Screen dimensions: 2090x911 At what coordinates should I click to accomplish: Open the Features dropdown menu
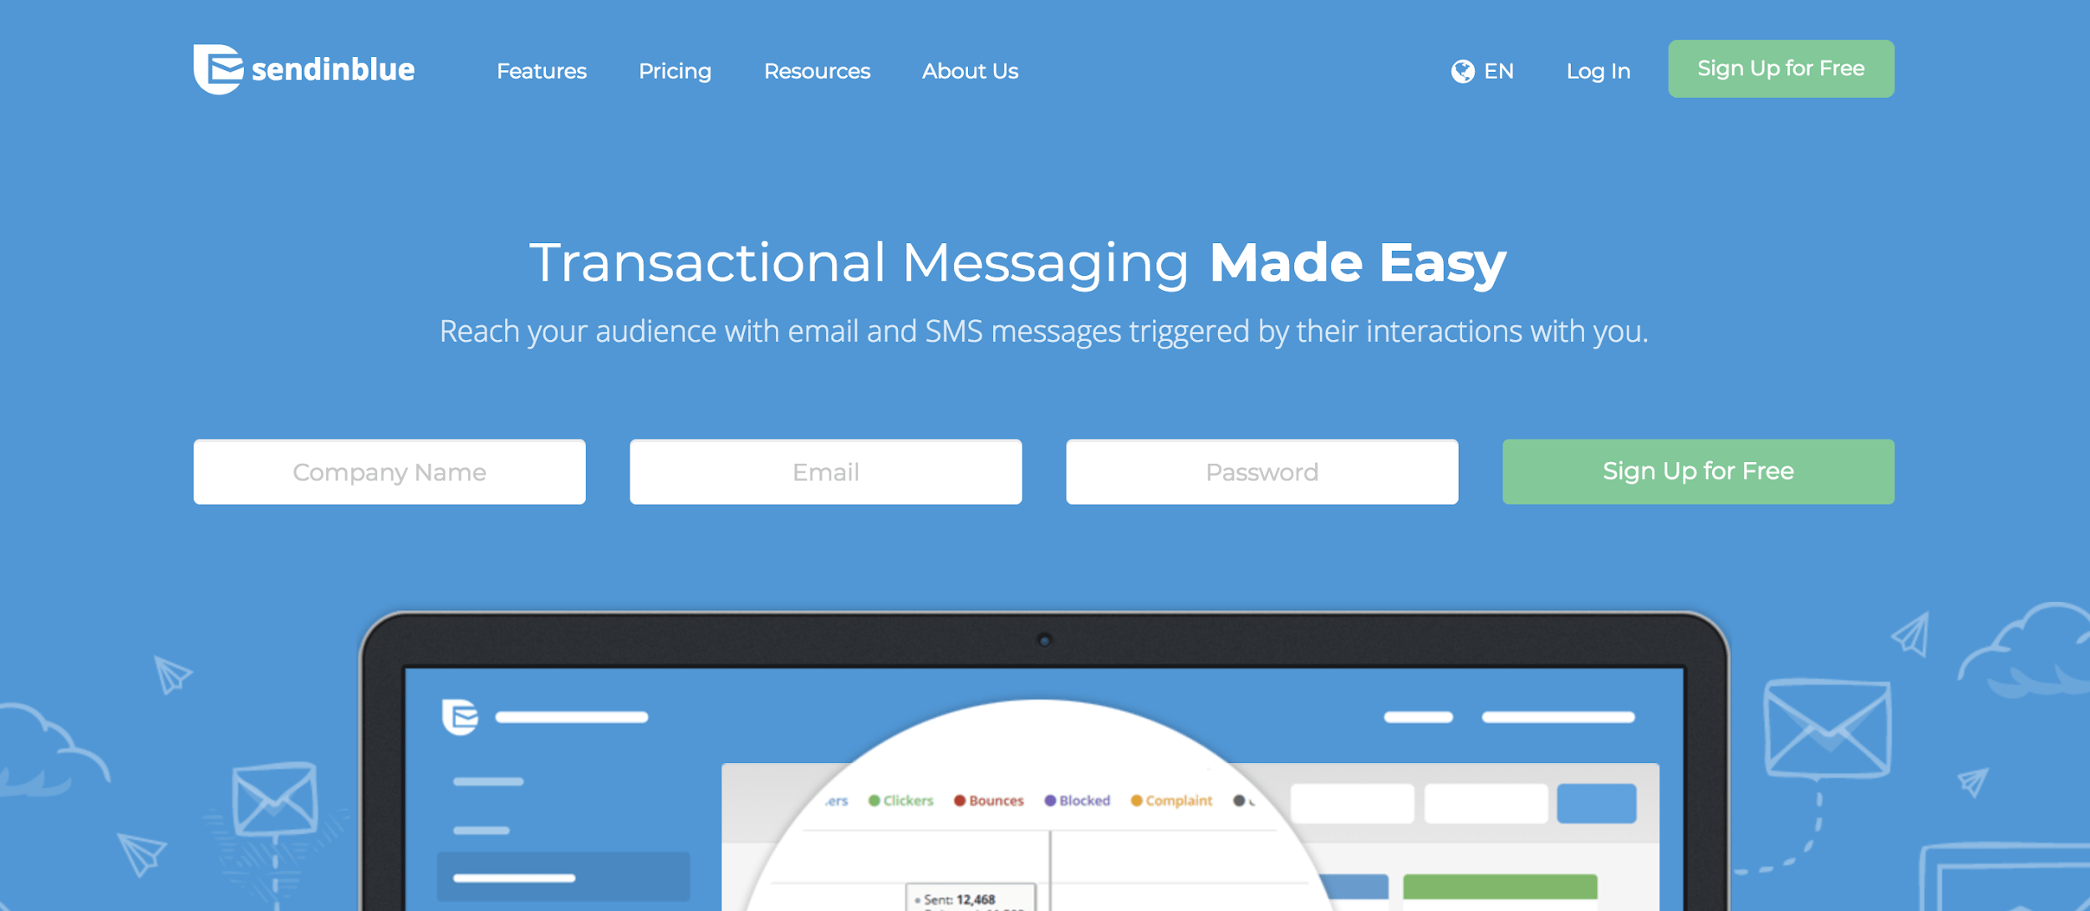tap(541, 70)
